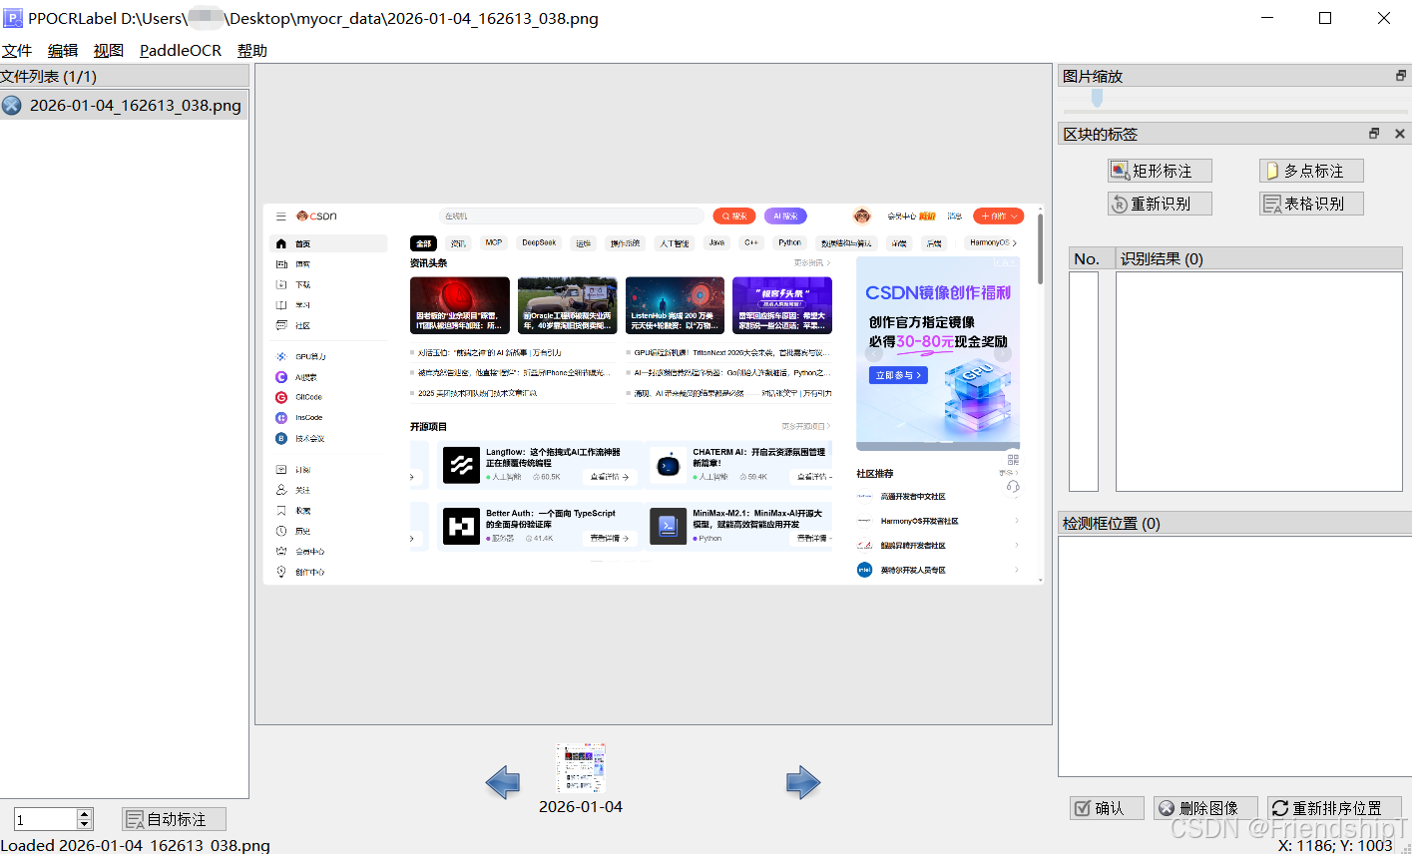Click the Langflow project icon
This screenshot has height=854, width=1412.
pos(461,465)
